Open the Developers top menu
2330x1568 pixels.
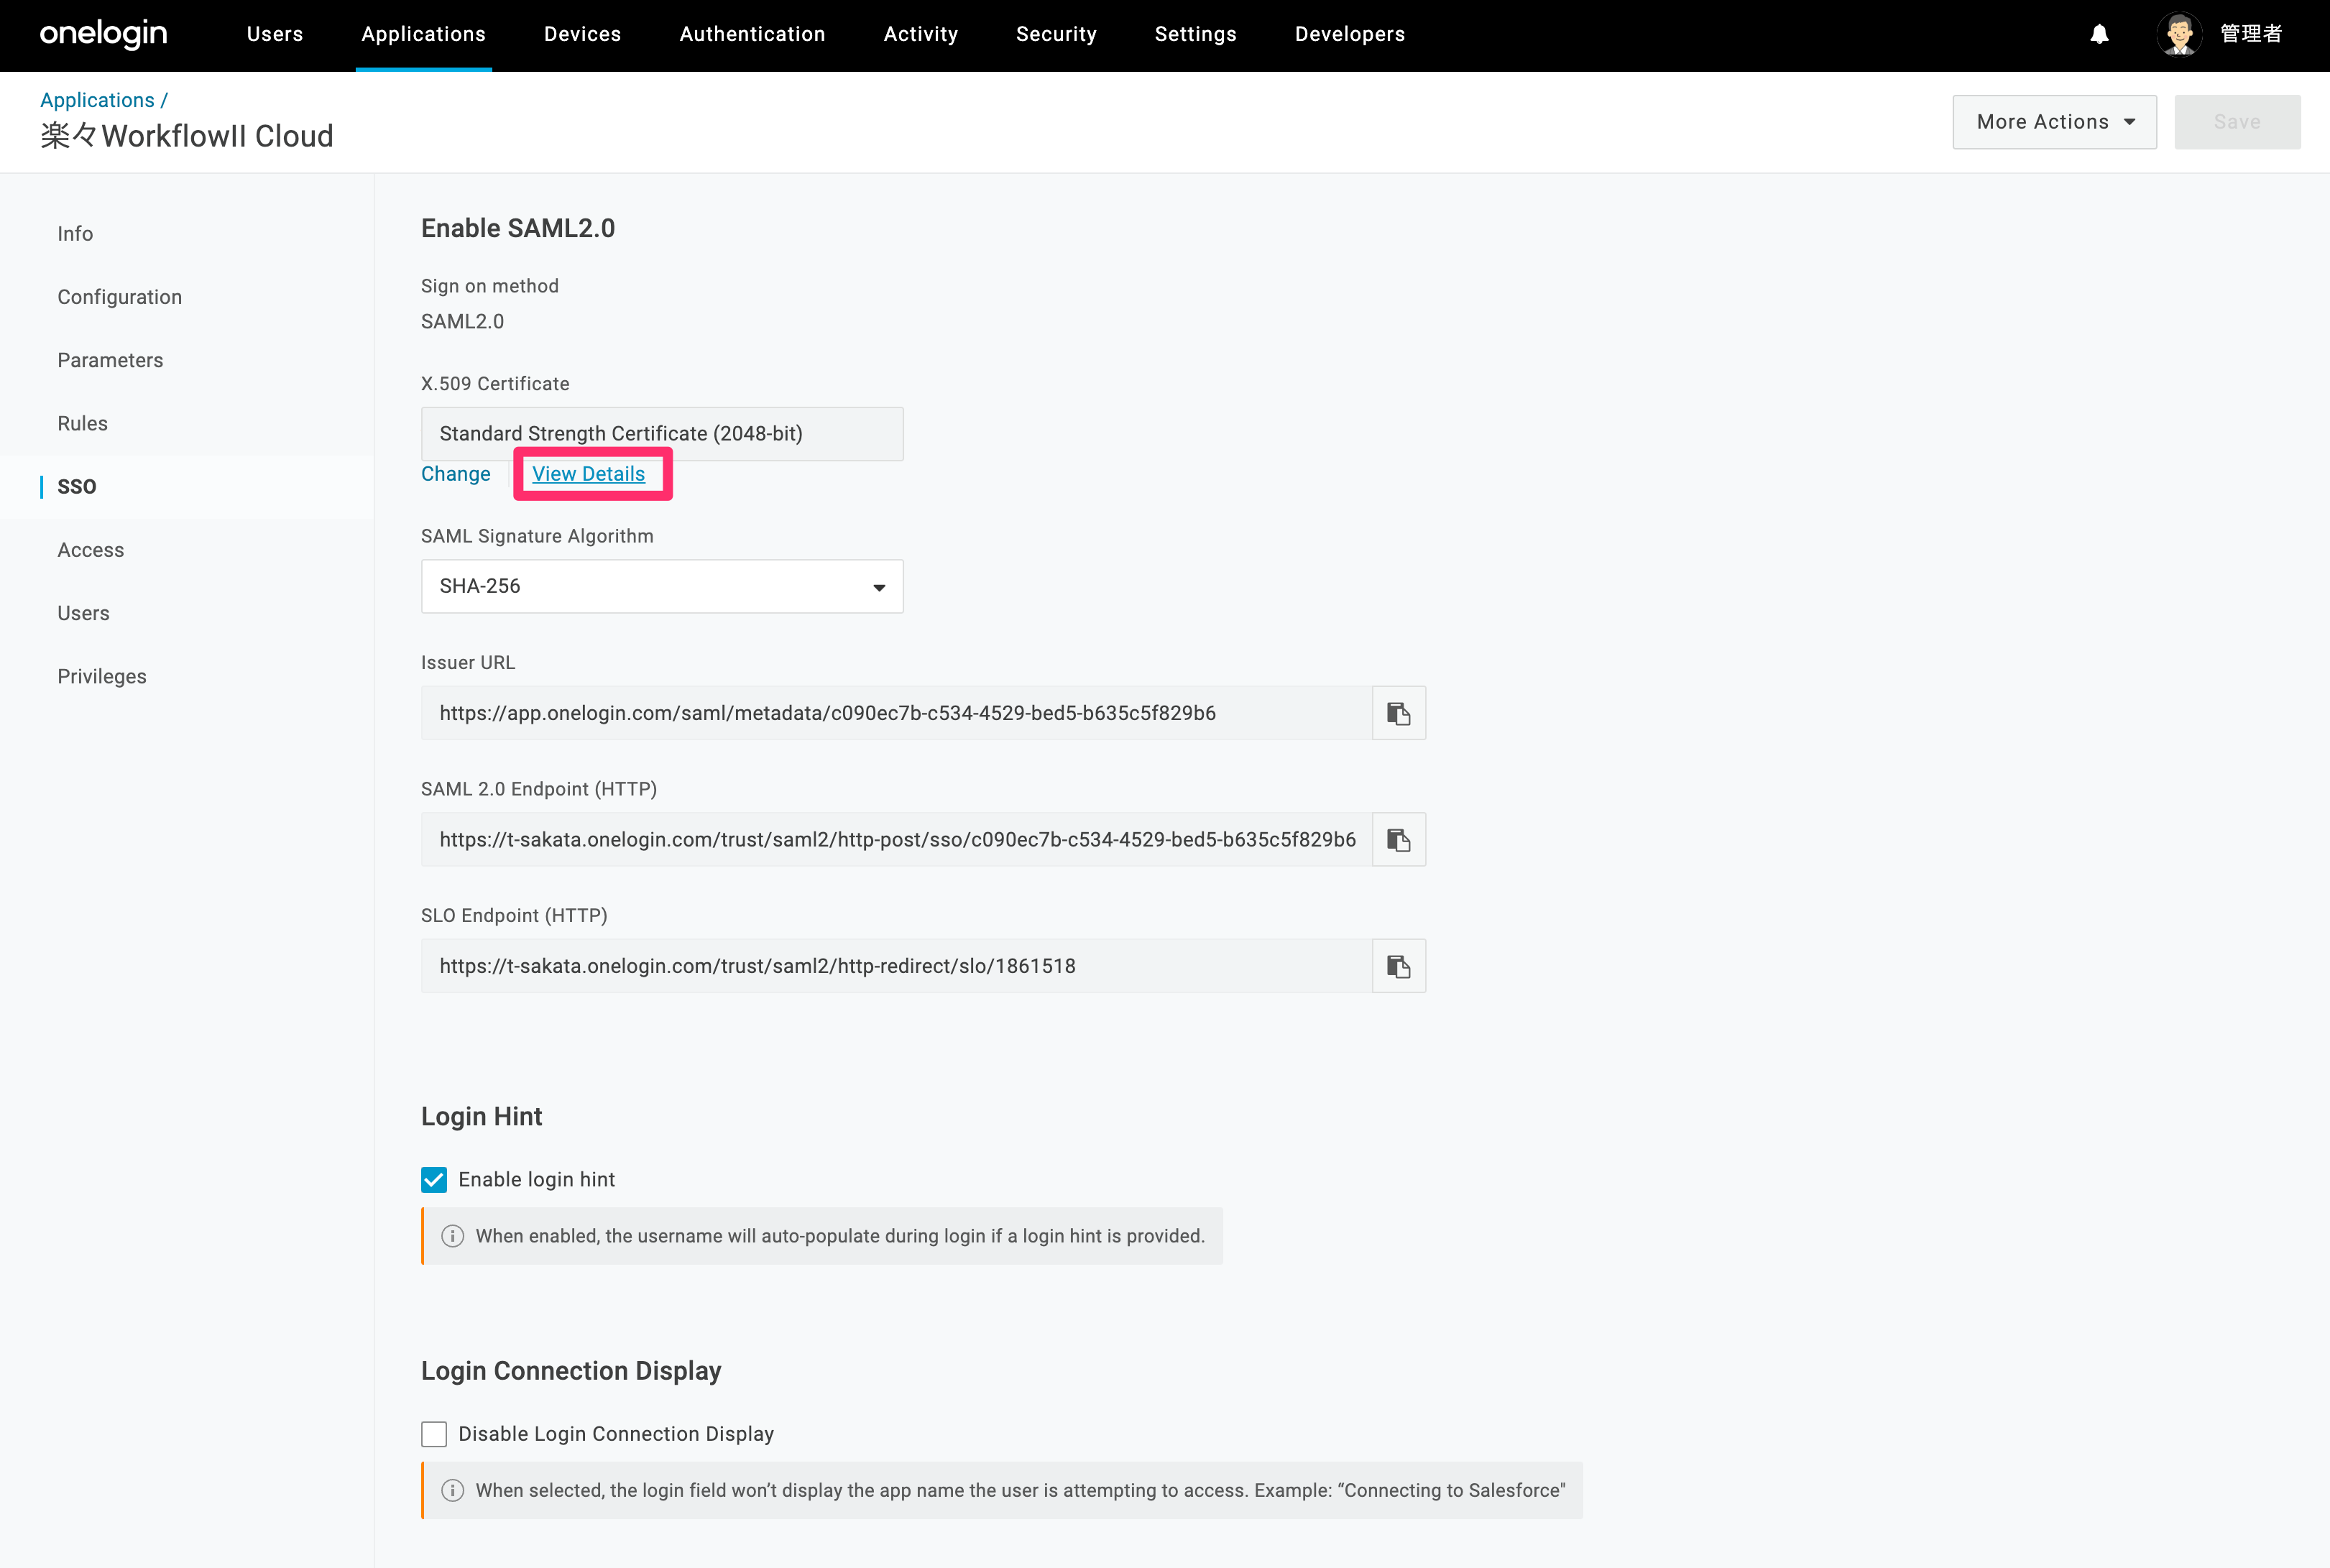[x=1350, y=34]
